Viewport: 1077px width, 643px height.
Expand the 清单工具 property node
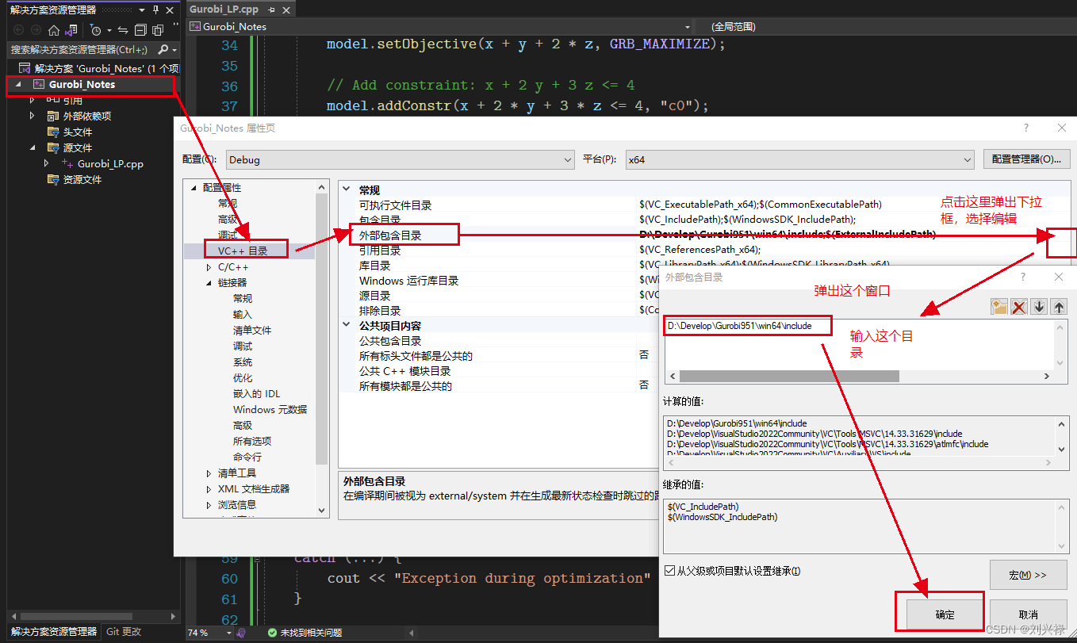coord(209,473)
